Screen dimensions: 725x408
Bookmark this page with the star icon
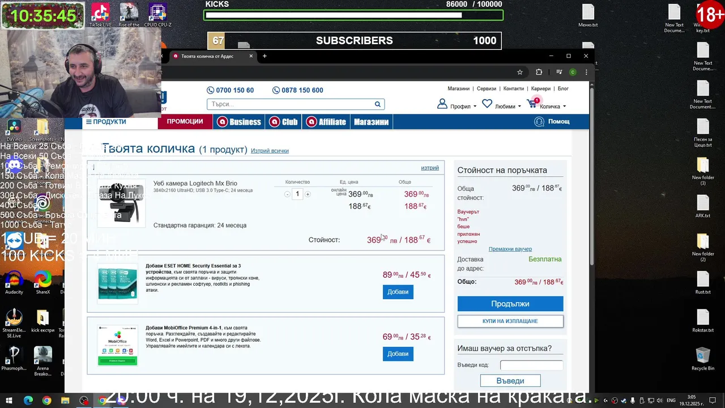[520, 72]
